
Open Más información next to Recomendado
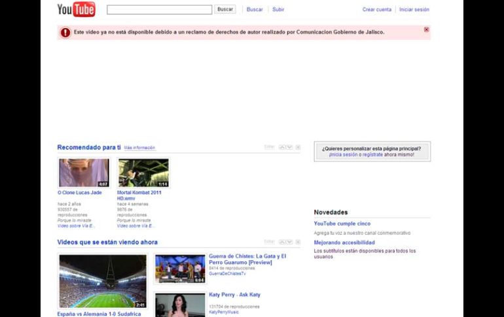[x=139, y=148]
